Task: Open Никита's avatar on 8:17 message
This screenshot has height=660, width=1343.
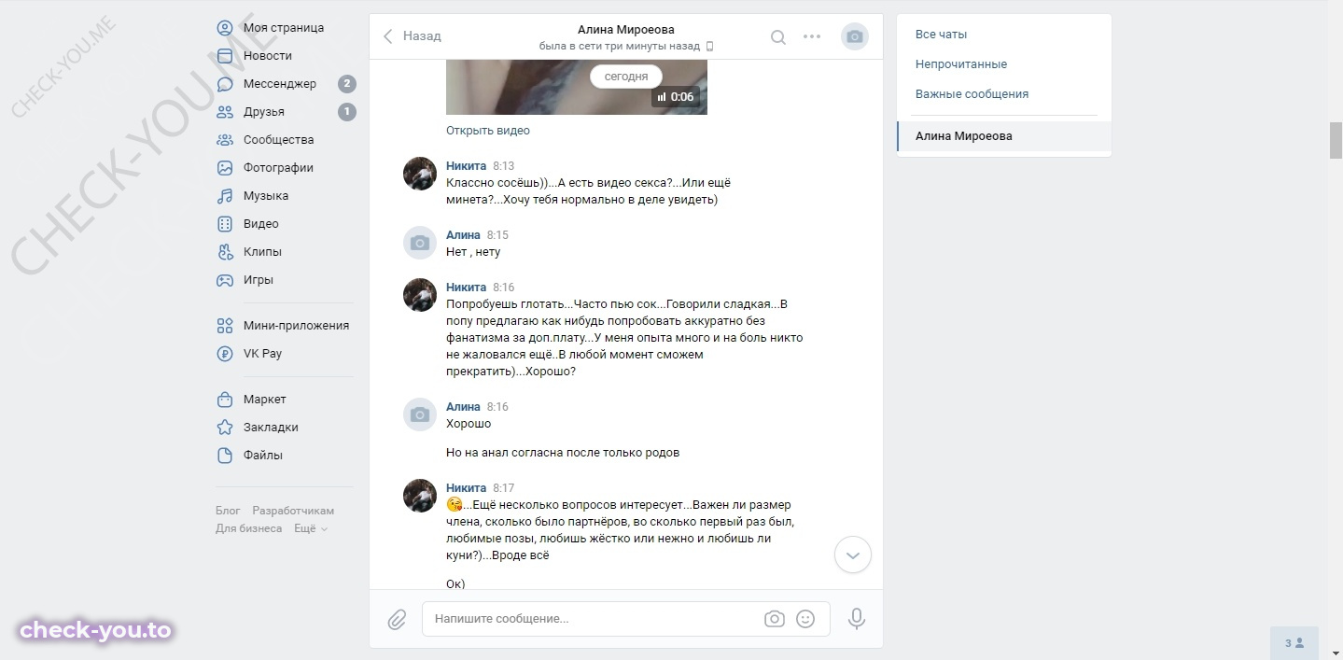Action: click(x=420, y=496)
